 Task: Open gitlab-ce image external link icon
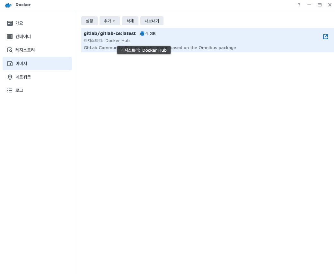pyautogui.click(x=325, y=37)
